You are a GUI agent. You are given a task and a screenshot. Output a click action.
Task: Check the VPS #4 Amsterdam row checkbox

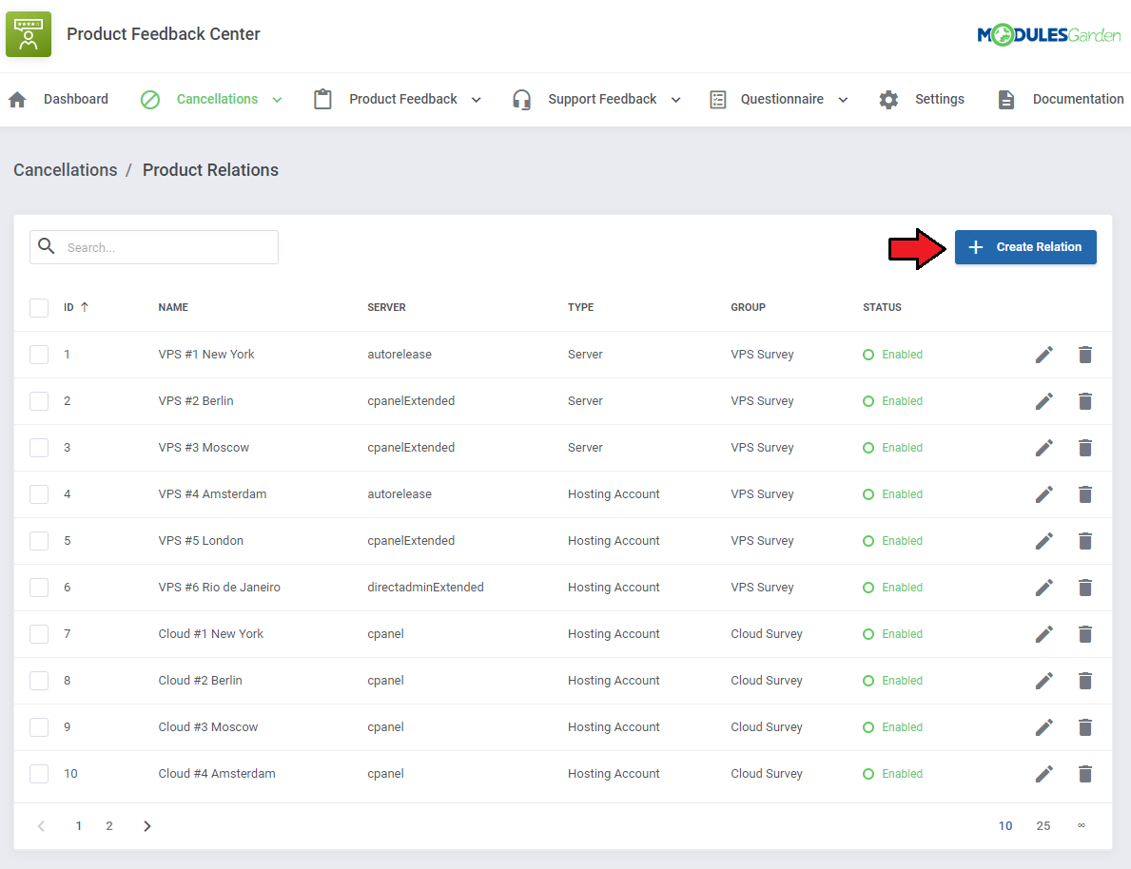coord(39,494)
